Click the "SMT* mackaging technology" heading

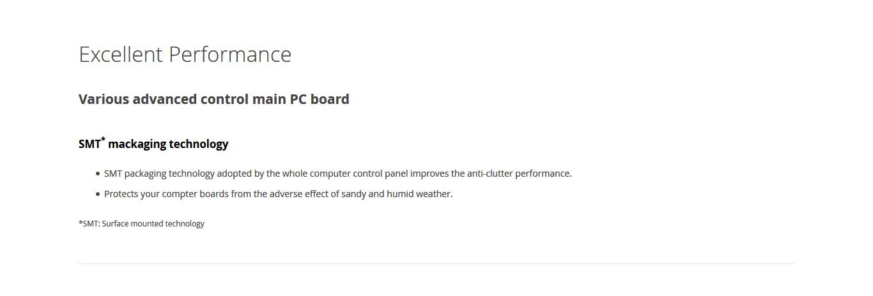[x=153, y=144]
